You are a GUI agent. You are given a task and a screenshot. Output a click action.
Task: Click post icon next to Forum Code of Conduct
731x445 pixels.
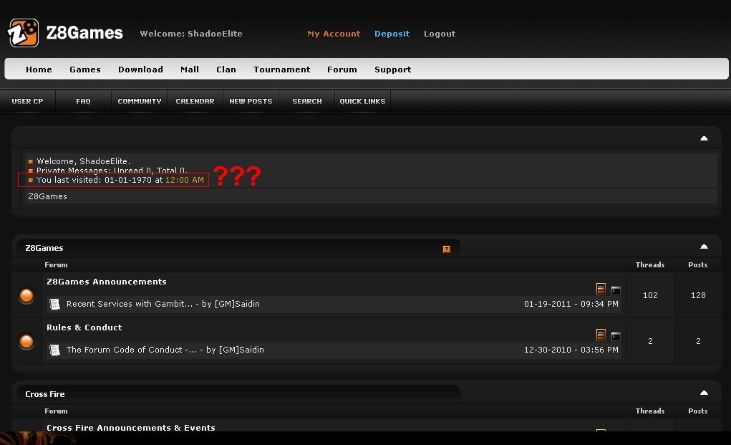click(x=54, y=350)
